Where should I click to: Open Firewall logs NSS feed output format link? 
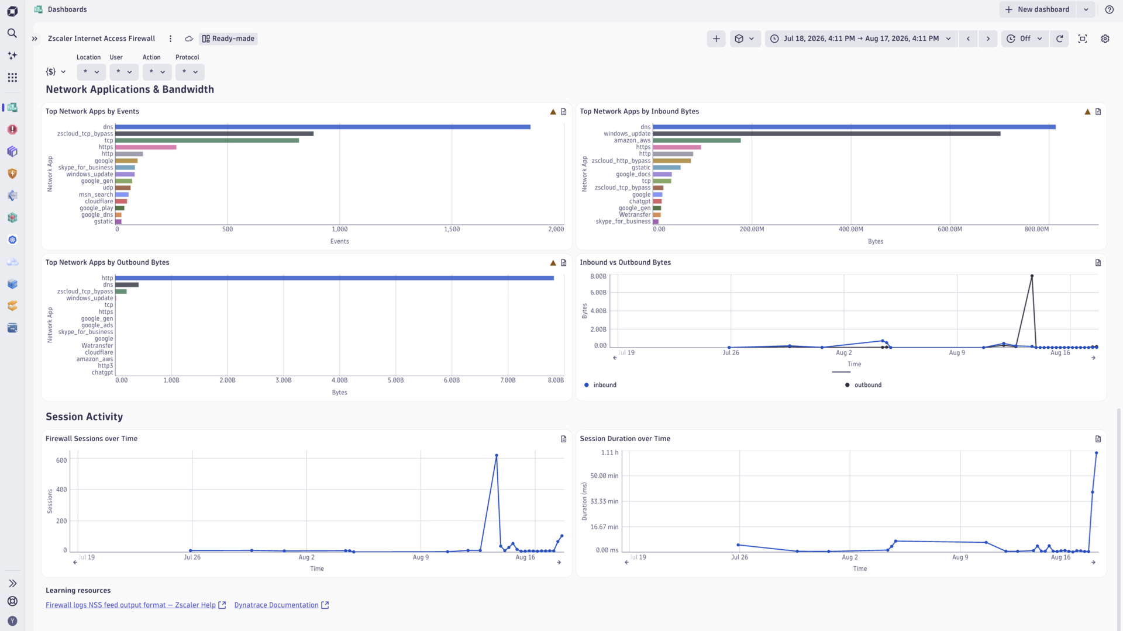[x=136, y=605]
